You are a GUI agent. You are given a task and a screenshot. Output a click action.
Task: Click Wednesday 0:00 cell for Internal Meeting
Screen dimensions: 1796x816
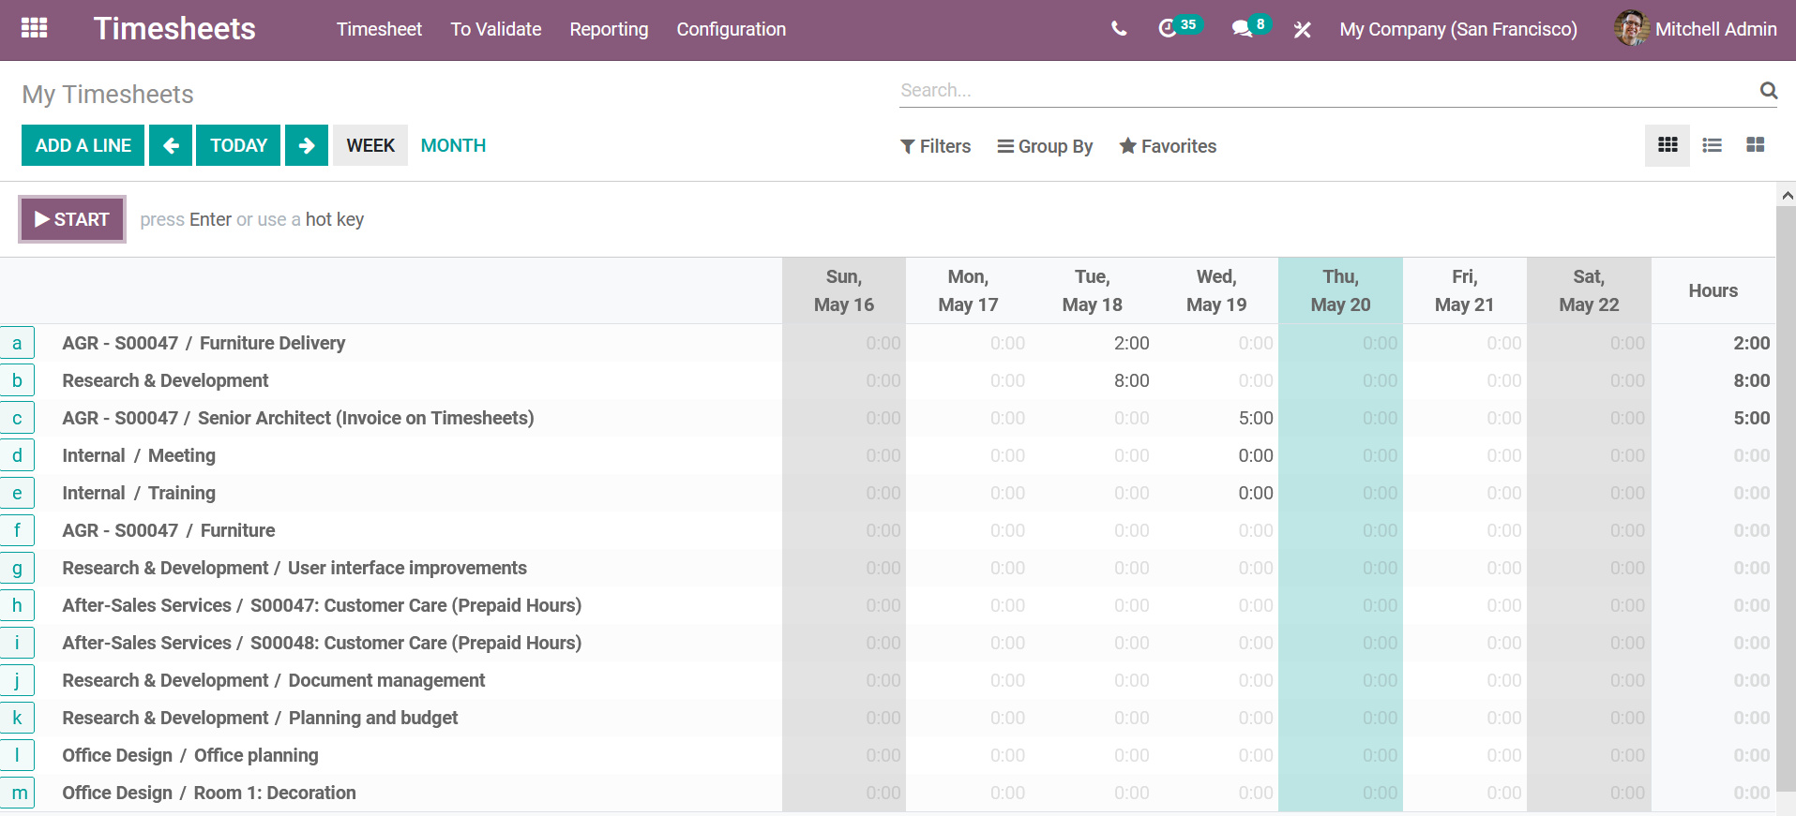(x=1216, y=455)
